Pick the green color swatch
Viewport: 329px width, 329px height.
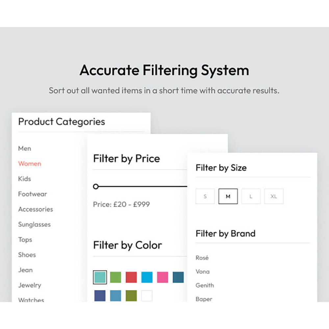[115, 277]
